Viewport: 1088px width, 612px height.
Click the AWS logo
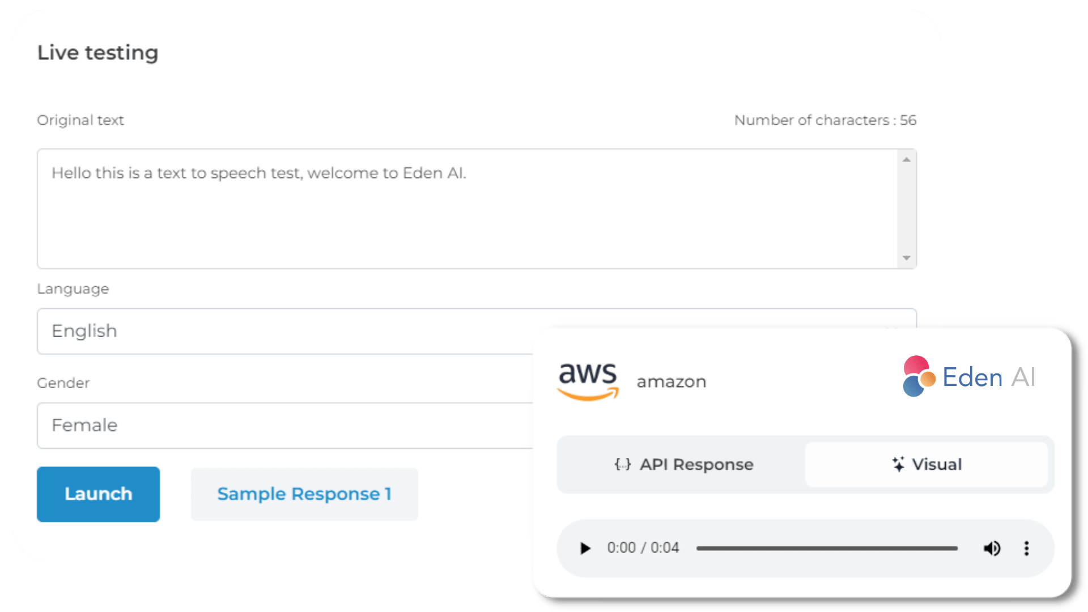[x=588, y=381]
